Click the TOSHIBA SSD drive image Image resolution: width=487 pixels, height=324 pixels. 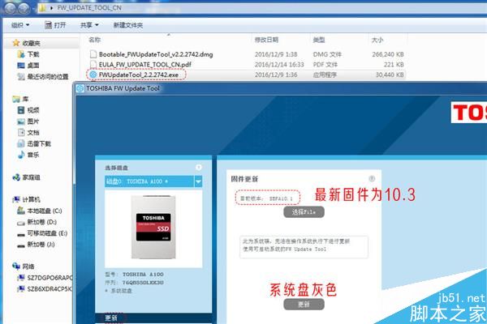pyautogui.click(x=153, y=228)
